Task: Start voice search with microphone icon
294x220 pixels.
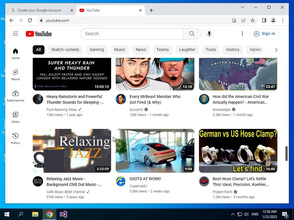Action: 209,34
